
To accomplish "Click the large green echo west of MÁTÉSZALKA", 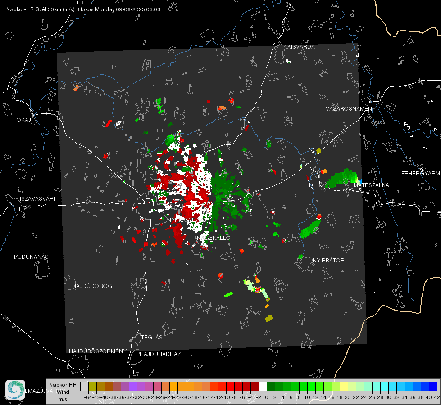I will [x=341, y=178].
